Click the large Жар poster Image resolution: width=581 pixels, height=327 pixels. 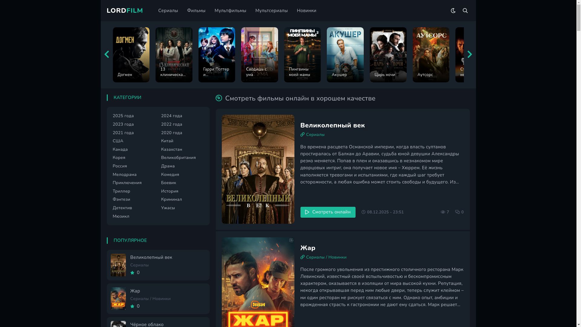pyautogui.click(x=258, y=282)
